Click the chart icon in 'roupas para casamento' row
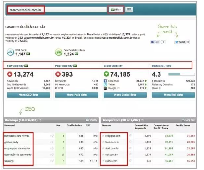This screenshot has height=170, width=204. click(52, 149)
